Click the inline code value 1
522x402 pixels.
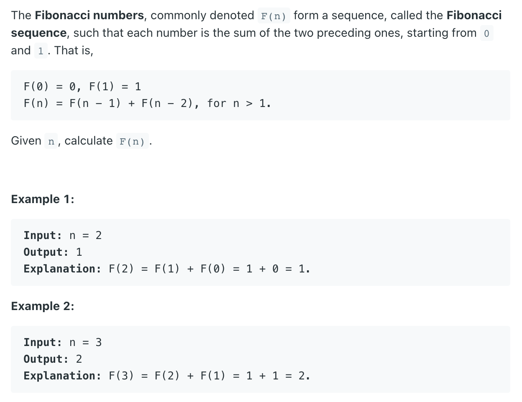click(x=41, y=51)
